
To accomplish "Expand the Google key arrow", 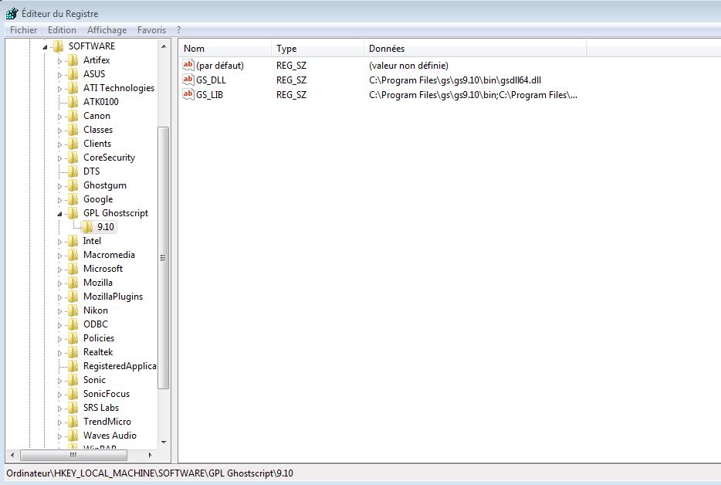I will (x=59, y=200).
